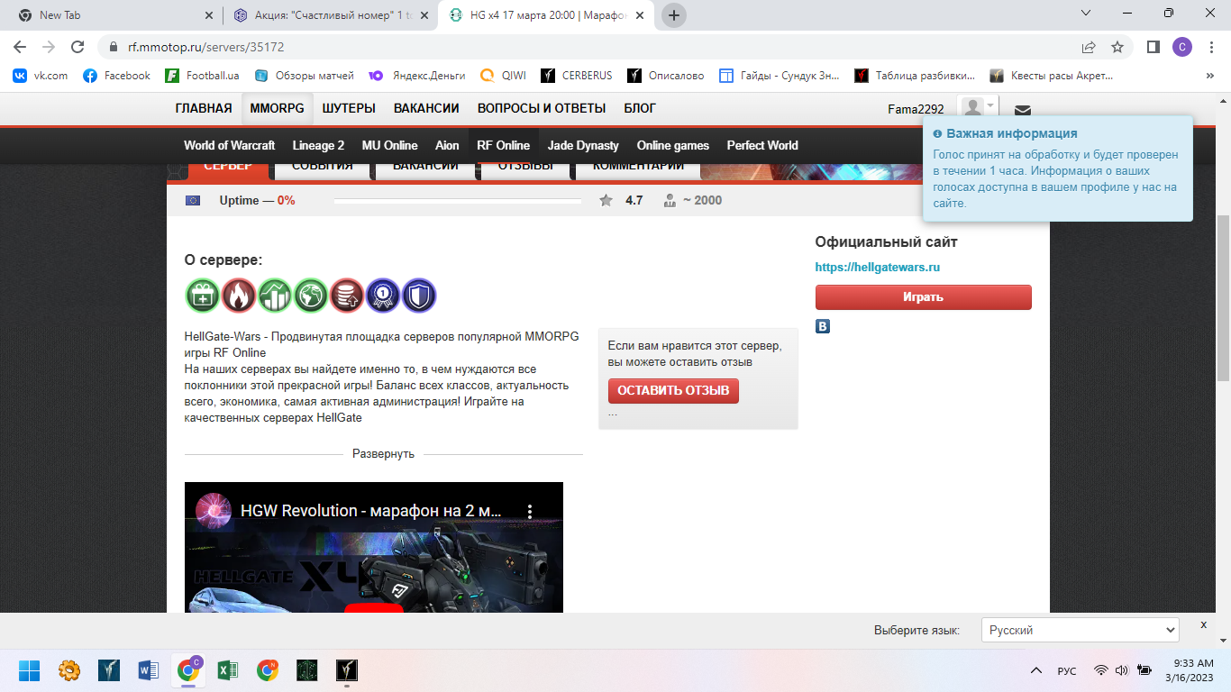Click the grey star rating icon
Viewport: 1231px width, 692px height.
[x=606, y=200]
